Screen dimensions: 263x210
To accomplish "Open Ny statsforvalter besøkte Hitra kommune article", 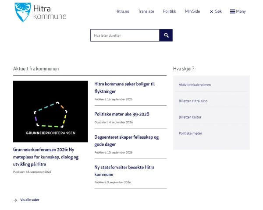I will click(x=124, y=171).
